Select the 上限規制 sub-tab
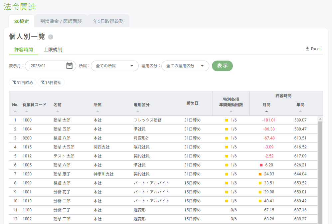 (53, 50)
